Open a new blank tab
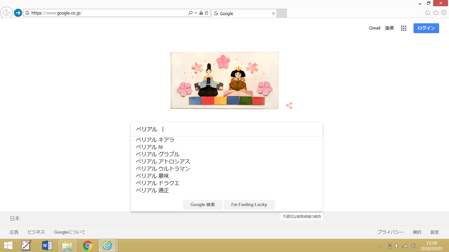Image resolution: width=449 pixels, height=252 pixels. (282, 13)
